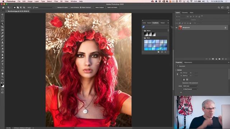230x129 pixels.
Task: Switch to the Patterns panel tab
Action: coord(162,23)
